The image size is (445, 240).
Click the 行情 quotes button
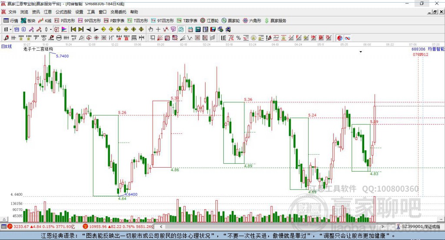(11, 21)
